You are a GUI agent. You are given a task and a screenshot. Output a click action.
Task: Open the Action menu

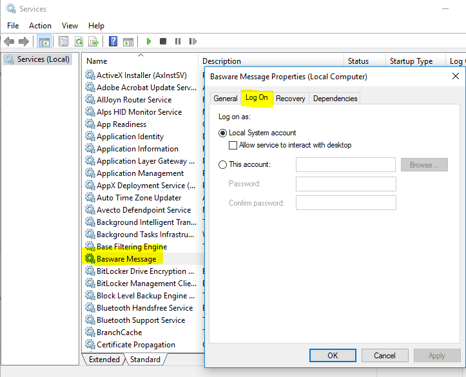(40, 26)
